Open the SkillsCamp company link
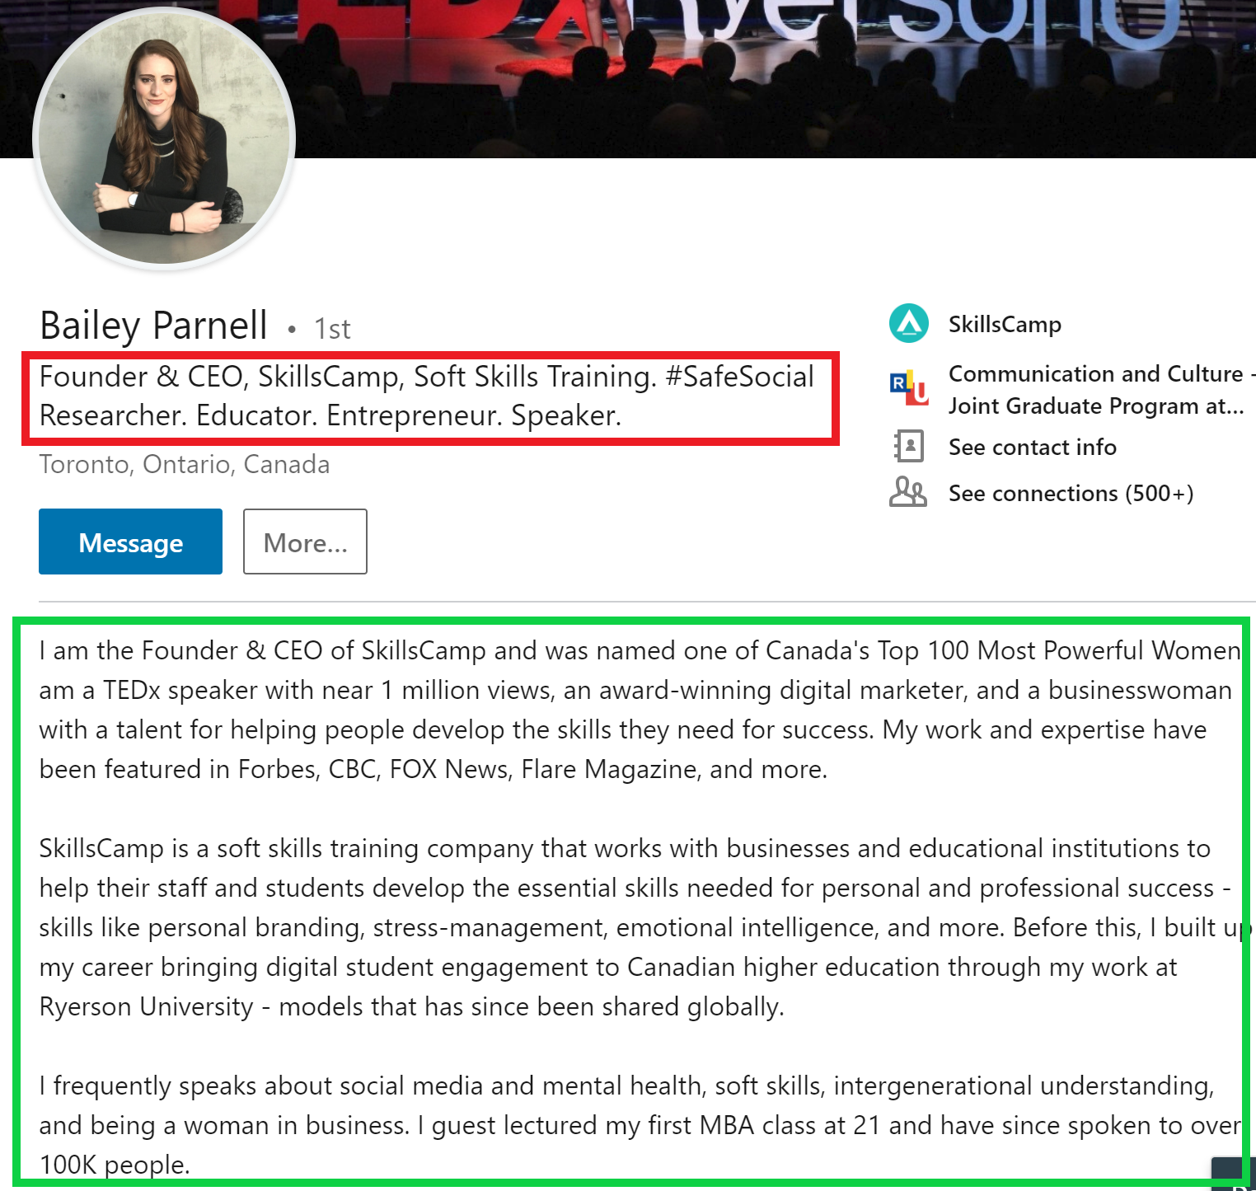This screenshot has height=1191, width=1256. point(1005,324)
